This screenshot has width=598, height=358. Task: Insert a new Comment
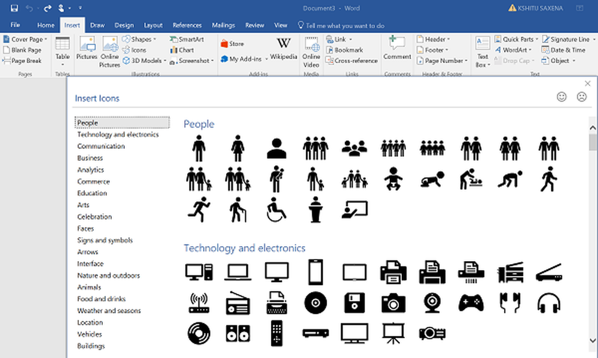[397, 48]
